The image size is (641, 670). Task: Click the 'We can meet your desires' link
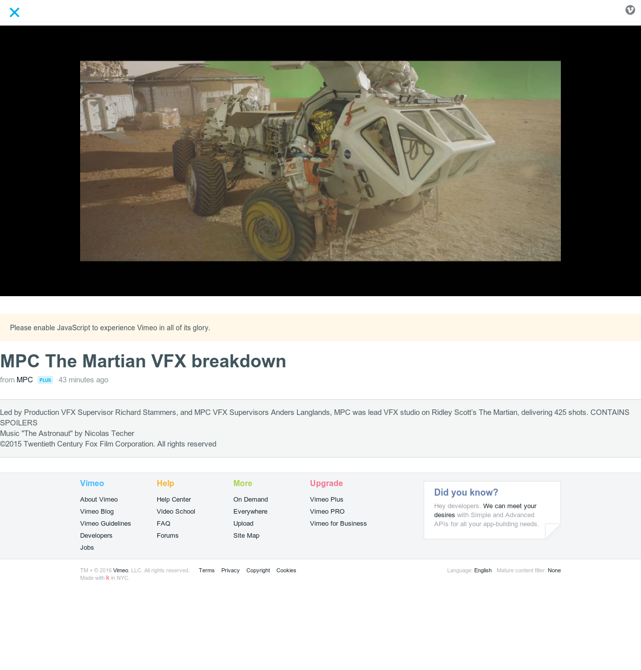509,506
